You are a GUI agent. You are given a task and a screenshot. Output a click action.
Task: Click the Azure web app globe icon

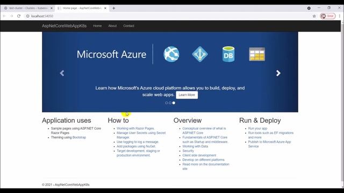click(171, 54)
